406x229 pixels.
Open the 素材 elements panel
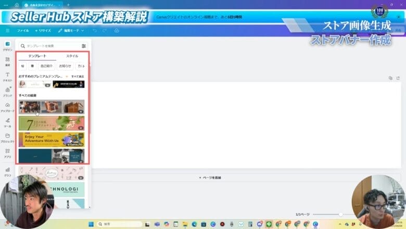click(x=7, y=62)
